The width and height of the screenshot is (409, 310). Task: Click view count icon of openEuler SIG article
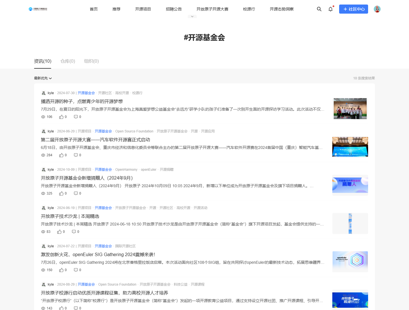pyautogui.click(x=43, y=270)
